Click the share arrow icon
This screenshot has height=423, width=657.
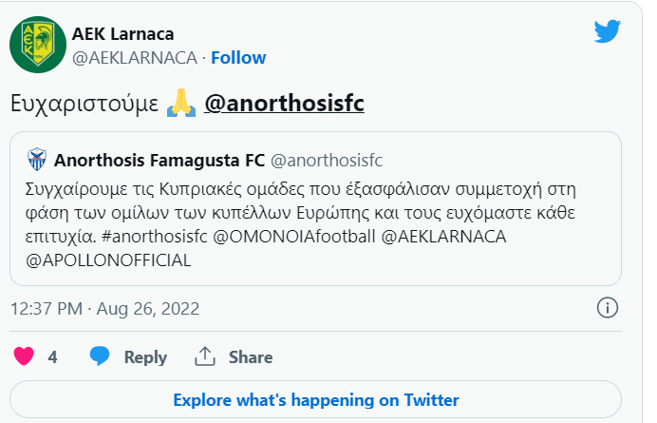(x=205, y=356)
